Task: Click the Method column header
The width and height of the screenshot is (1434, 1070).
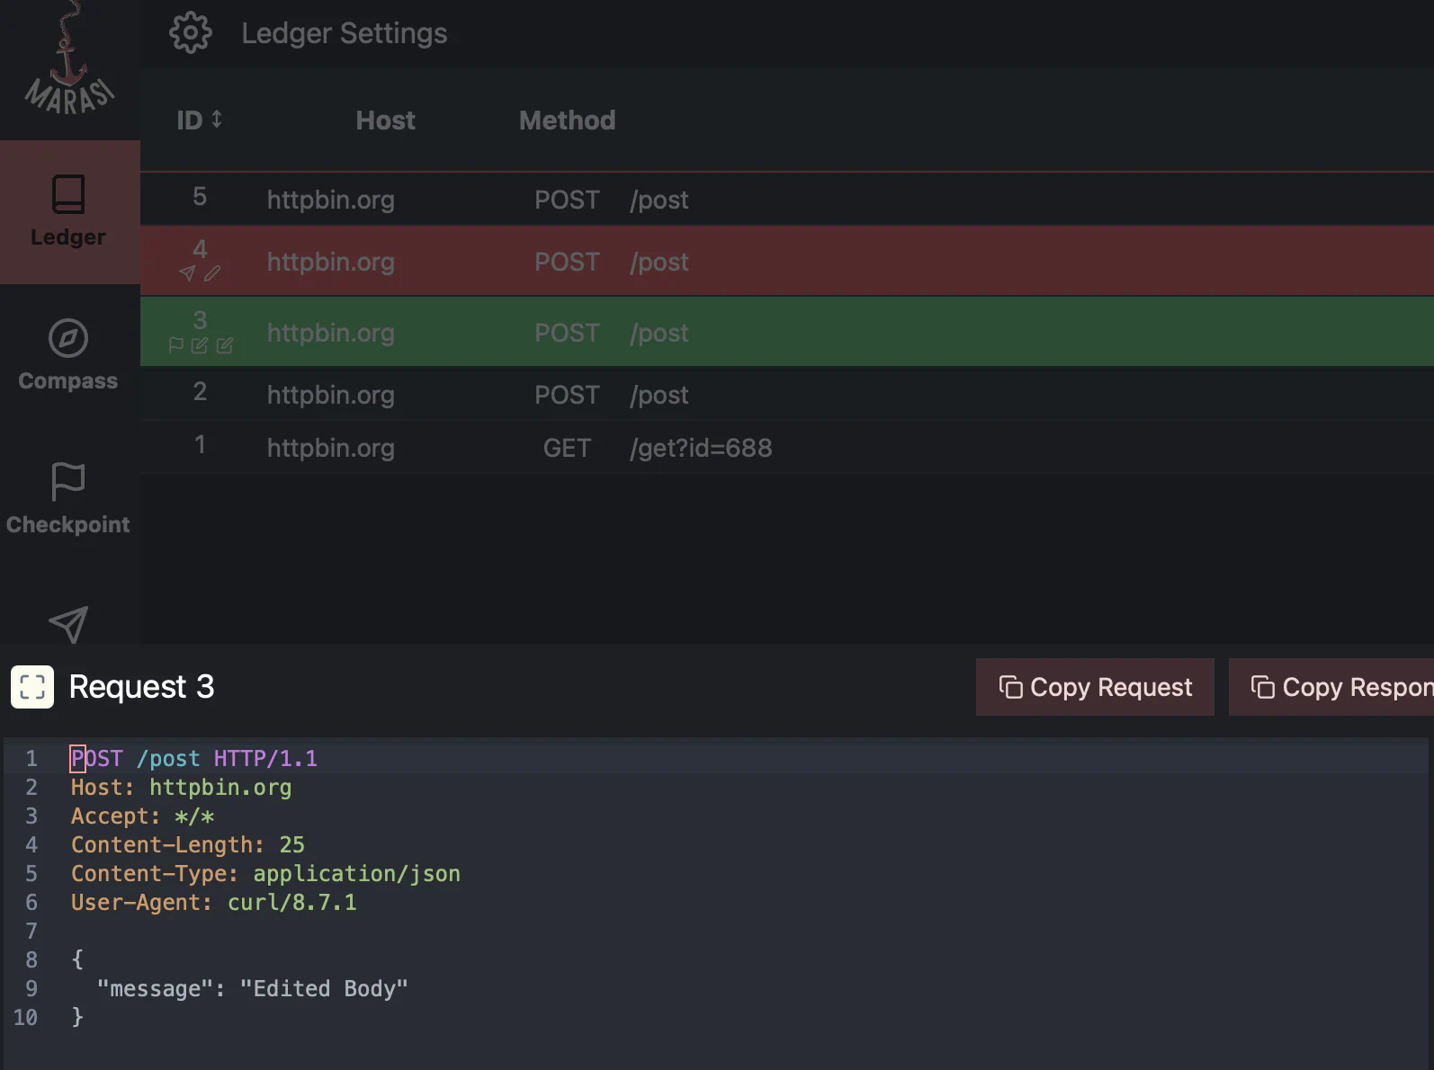Action: click(x=567, y=120)
